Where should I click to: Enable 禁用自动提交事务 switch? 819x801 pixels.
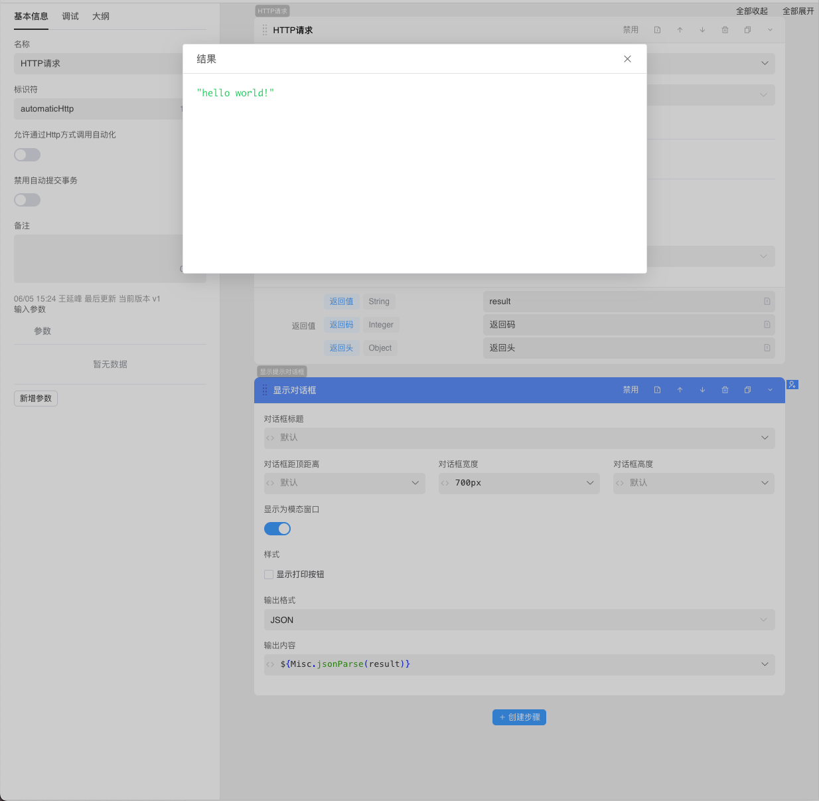27,200
